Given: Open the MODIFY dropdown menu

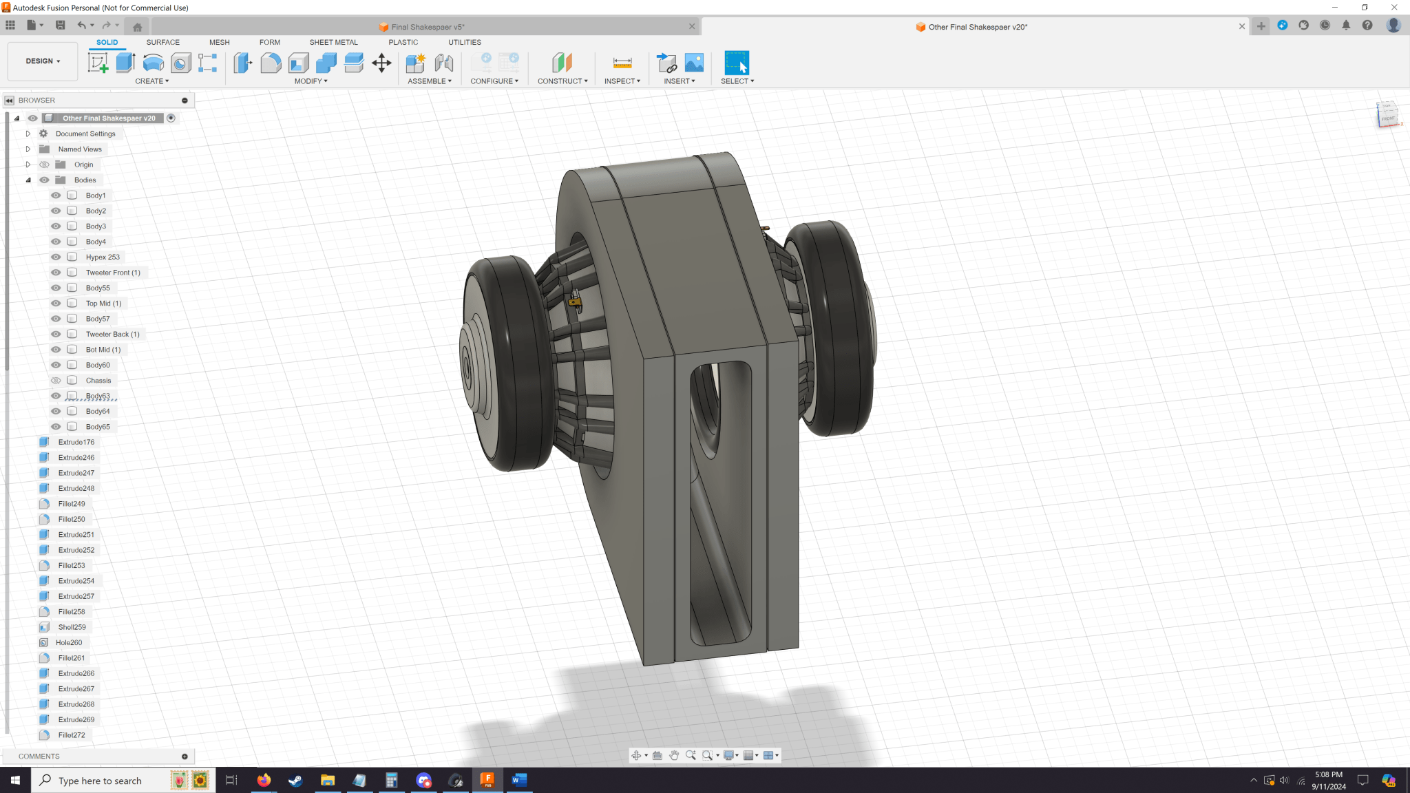Looking at the screenshot, I should coord(311,81).
